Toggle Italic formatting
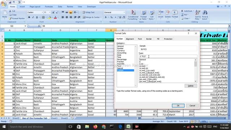The image size is (231, 130). 33,17
